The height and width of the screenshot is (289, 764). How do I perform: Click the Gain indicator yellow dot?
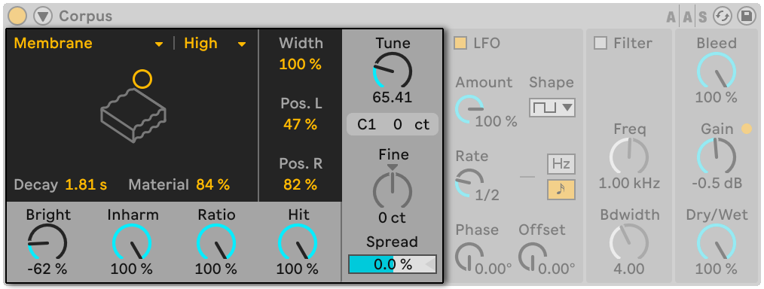(747, 129)
